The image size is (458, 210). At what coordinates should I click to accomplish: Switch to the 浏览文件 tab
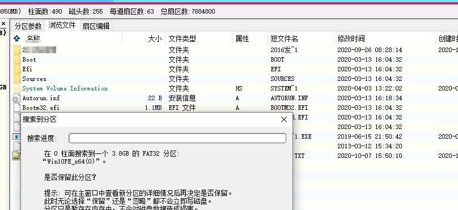pyautogui.click(x=62, y=25)
